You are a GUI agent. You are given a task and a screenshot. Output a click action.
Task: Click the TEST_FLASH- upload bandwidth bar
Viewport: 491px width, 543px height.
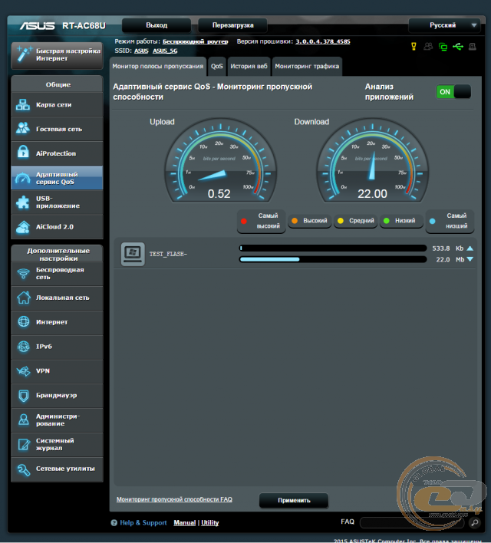(333, 248)
